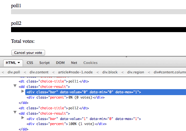The height and width of the screenshot is (131, 186).
Task: Click the percent div reading 0% (0 votes)
Action: click(x=66, y=98)
